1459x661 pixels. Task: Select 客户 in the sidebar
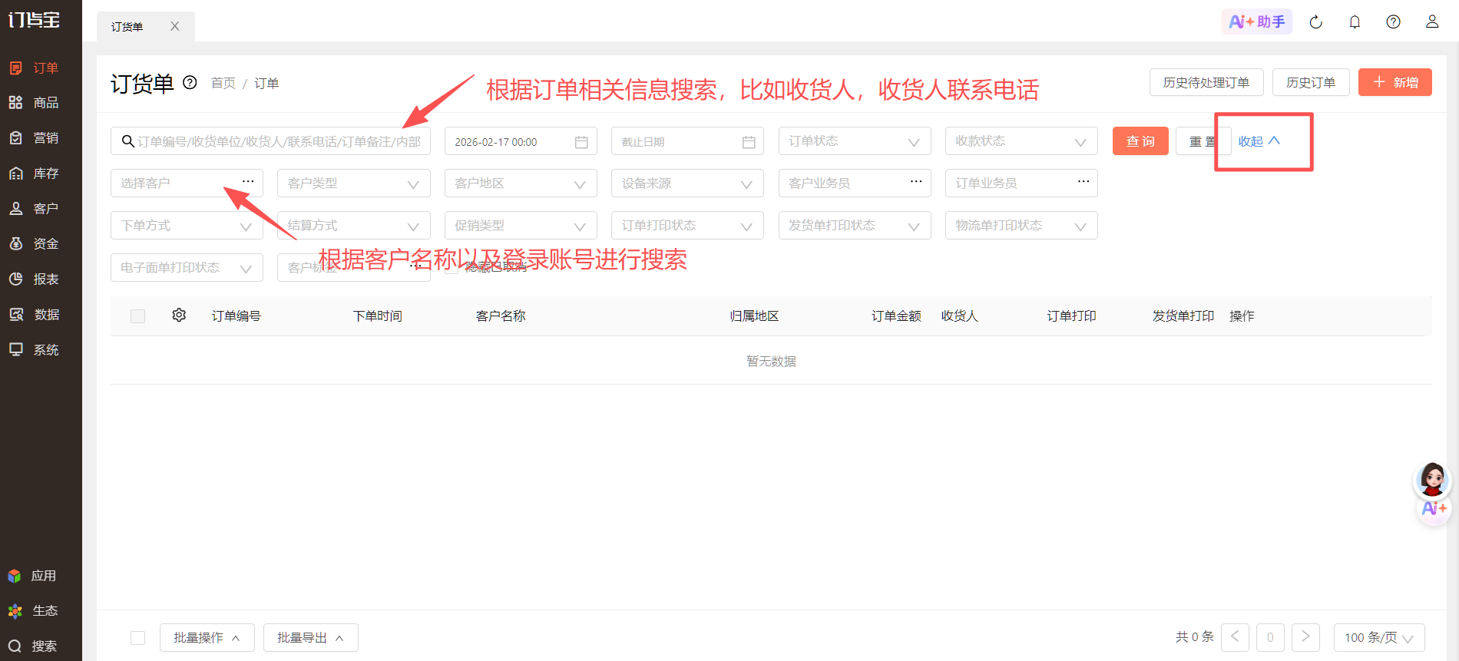click(x=35, y=209)
